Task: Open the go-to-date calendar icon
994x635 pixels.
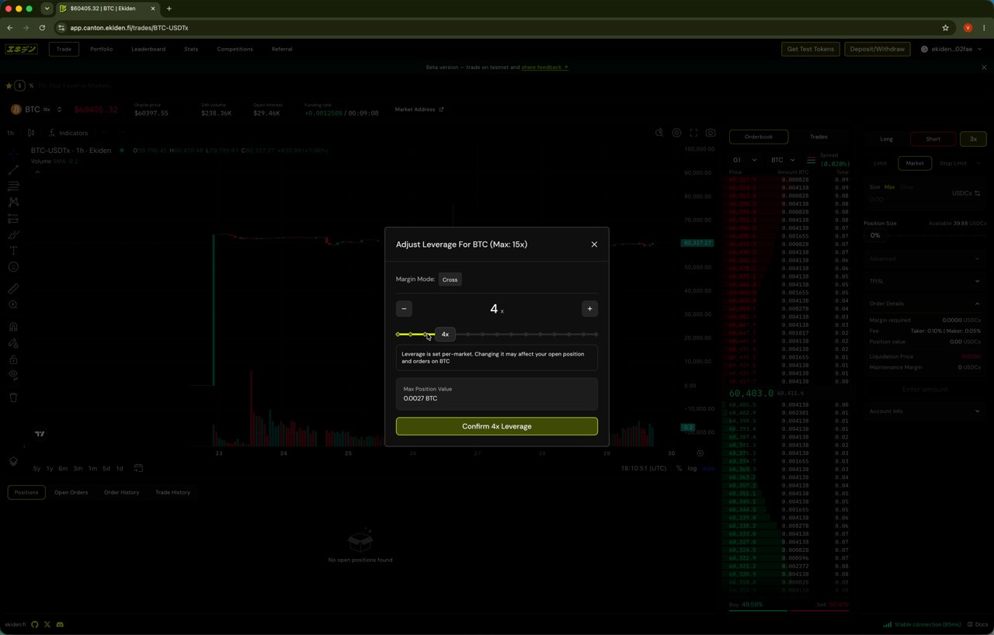Action: pyautogui.click(x=138, y=468)
